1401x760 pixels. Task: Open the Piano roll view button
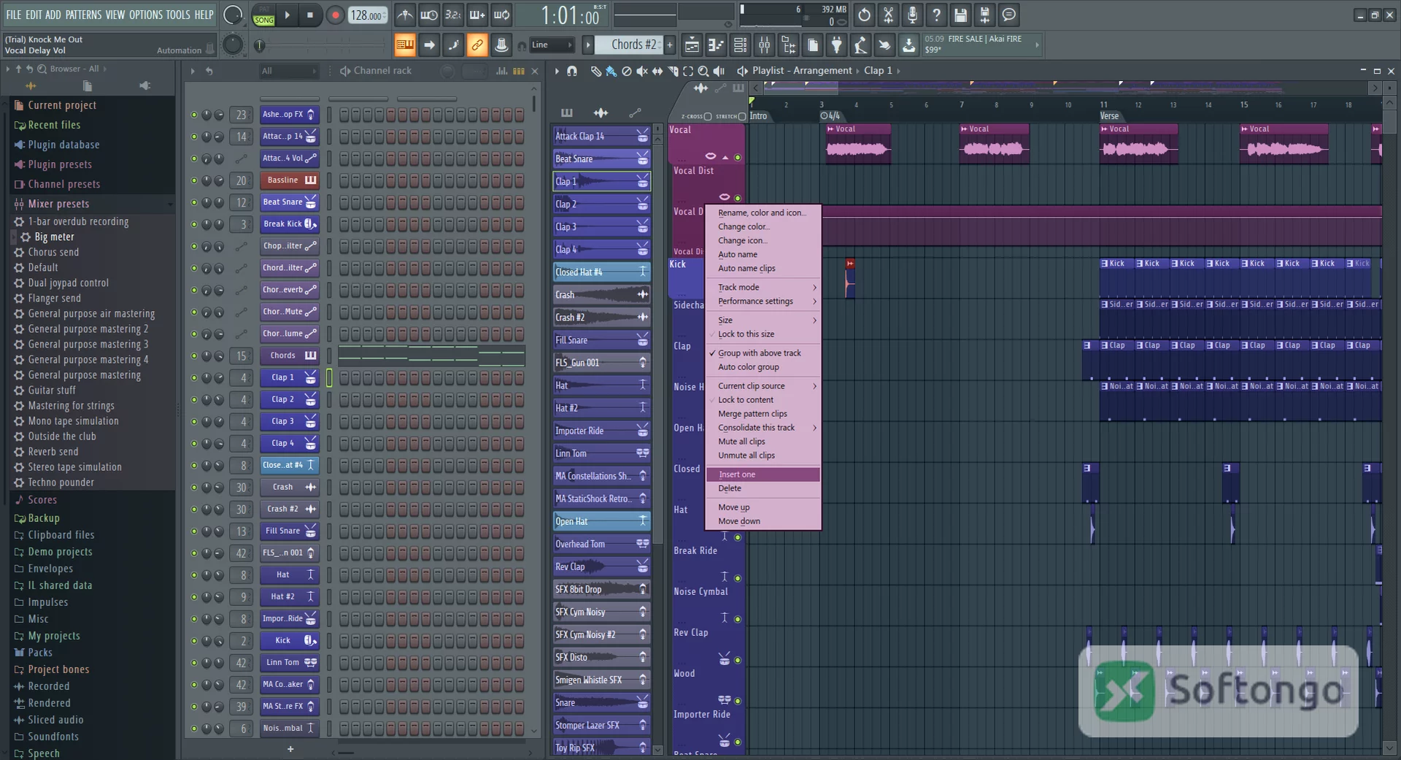[716, 45]
